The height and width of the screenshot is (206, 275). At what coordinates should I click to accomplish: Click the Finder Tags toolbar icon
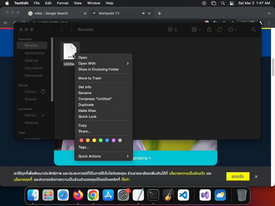[220, 30]
